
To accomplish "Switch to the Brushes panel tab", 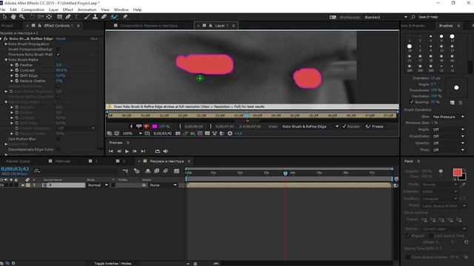I will pyautogui.click(x=446, y=26).
